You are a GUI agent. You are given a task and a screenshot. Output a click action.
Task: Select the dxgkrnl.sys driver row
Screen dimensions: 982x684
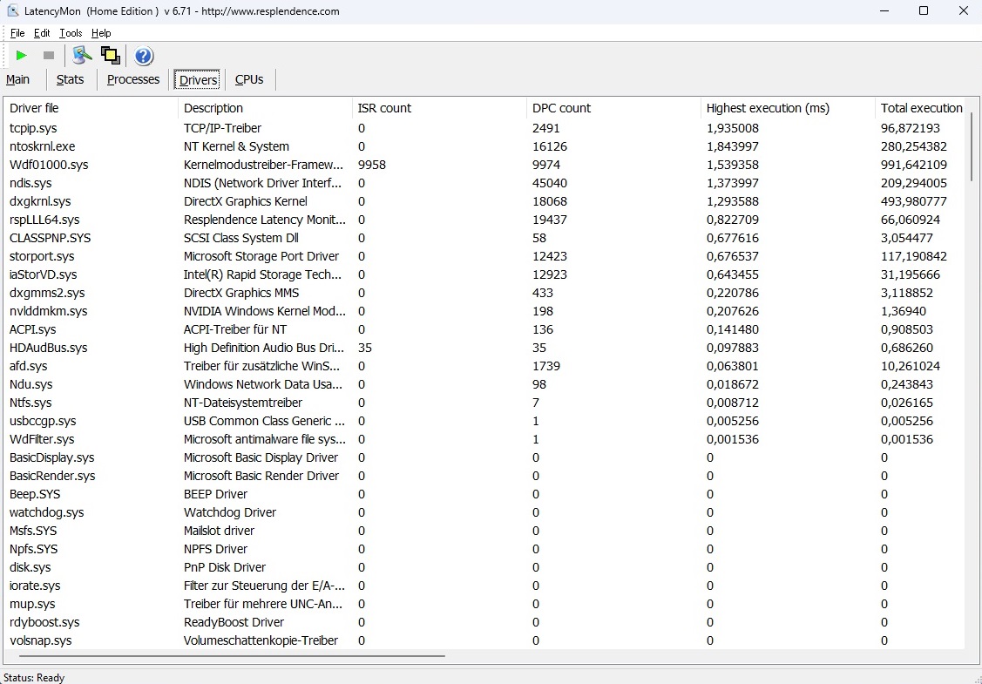click(x=484, y=201)
